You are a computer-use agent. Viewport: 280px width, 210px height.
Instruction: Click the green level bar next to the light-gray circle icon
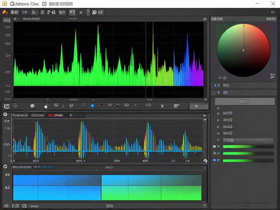248,147
